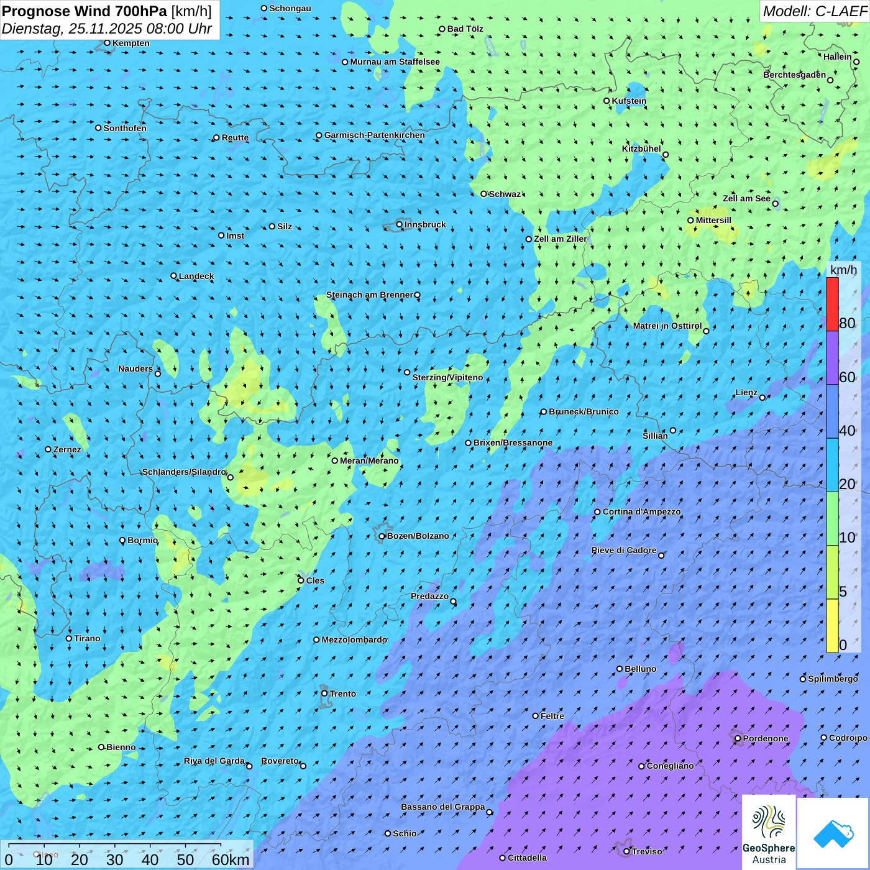Click the Innsbruck city marker
This screenshot has width=870, height=870.
pyautogui.click(x=400, y=224)
